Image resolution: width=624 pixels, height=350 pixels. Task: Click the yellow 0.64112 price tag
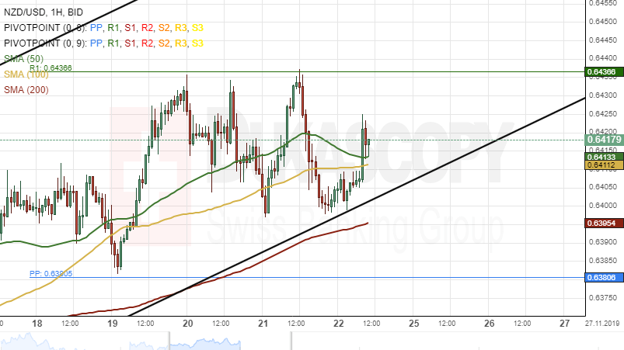(604, 165)
